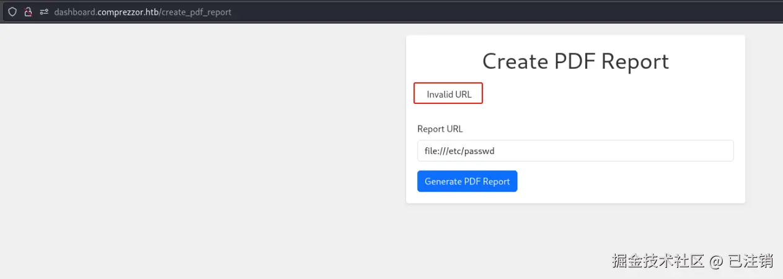Image resolution: width=783 pixels, height=279 pixels.
Task: Click the tracking protection shield icon
Action: [12, 12]
